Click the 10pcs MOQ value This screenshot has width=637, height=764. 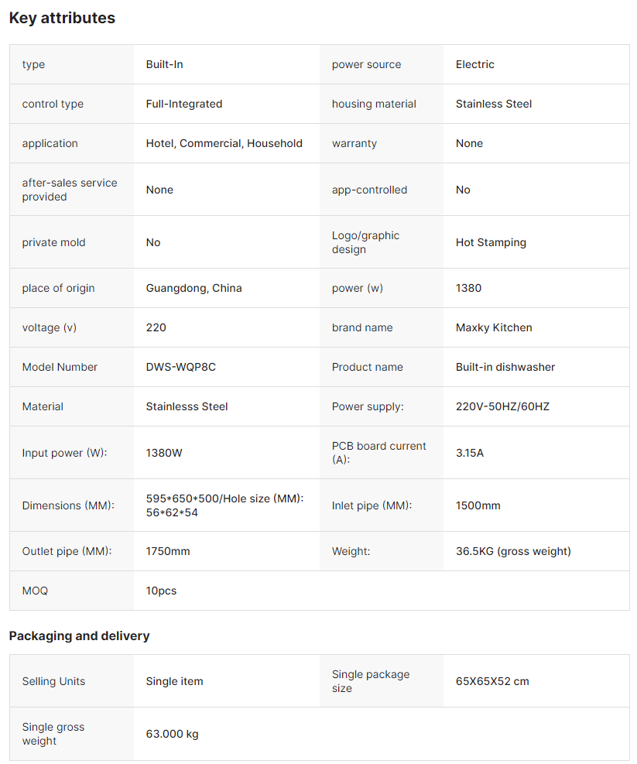coord(161,591)
